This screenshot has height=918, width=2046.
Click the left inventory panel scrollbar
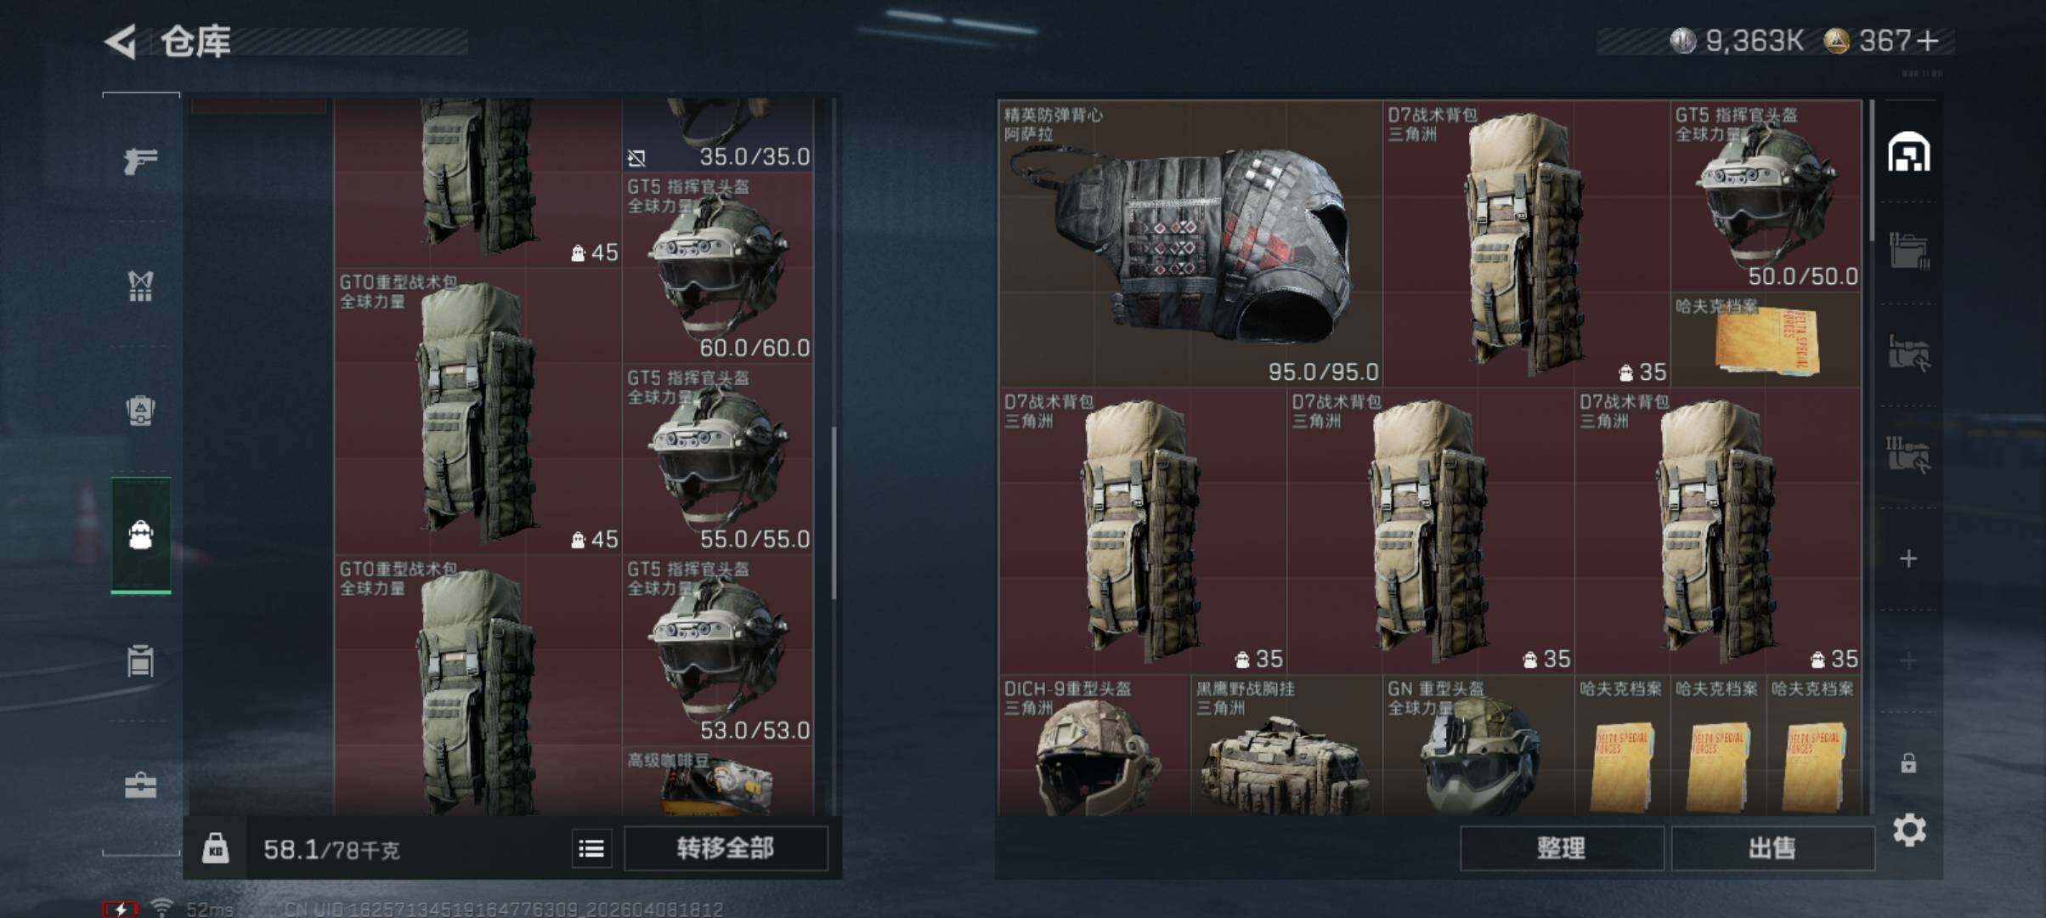[834, 512]
